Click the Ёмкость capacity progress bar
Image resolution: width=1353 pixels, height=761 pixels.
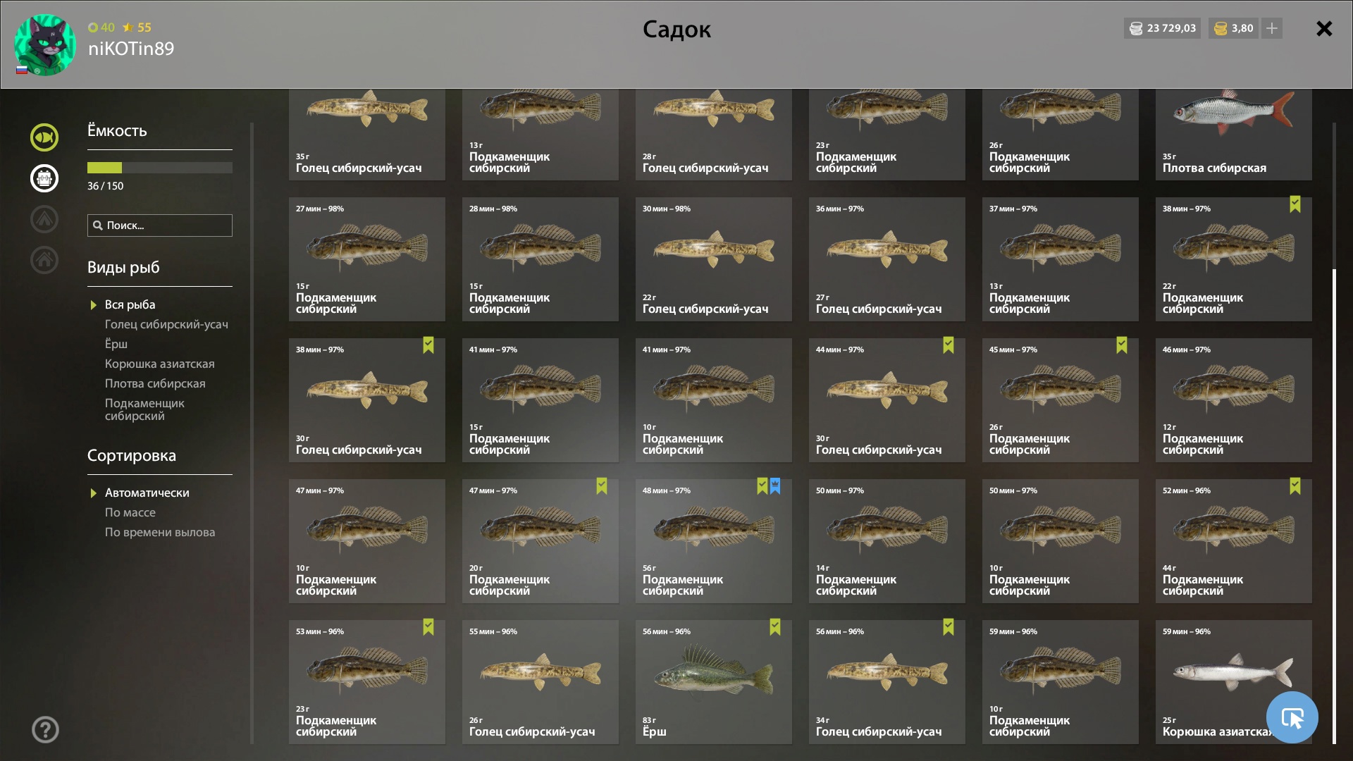tap(160, 168)
